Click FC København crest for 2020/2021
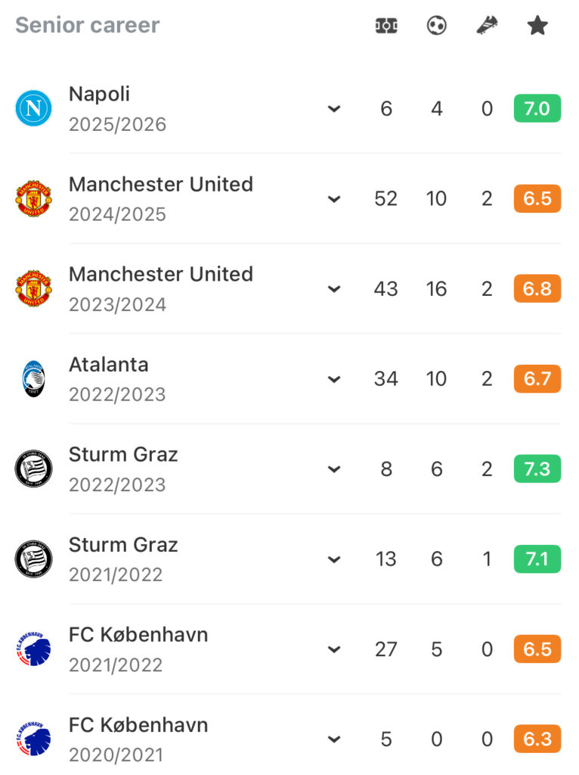Screen dimensions: 579x775 tap(33, 739)
